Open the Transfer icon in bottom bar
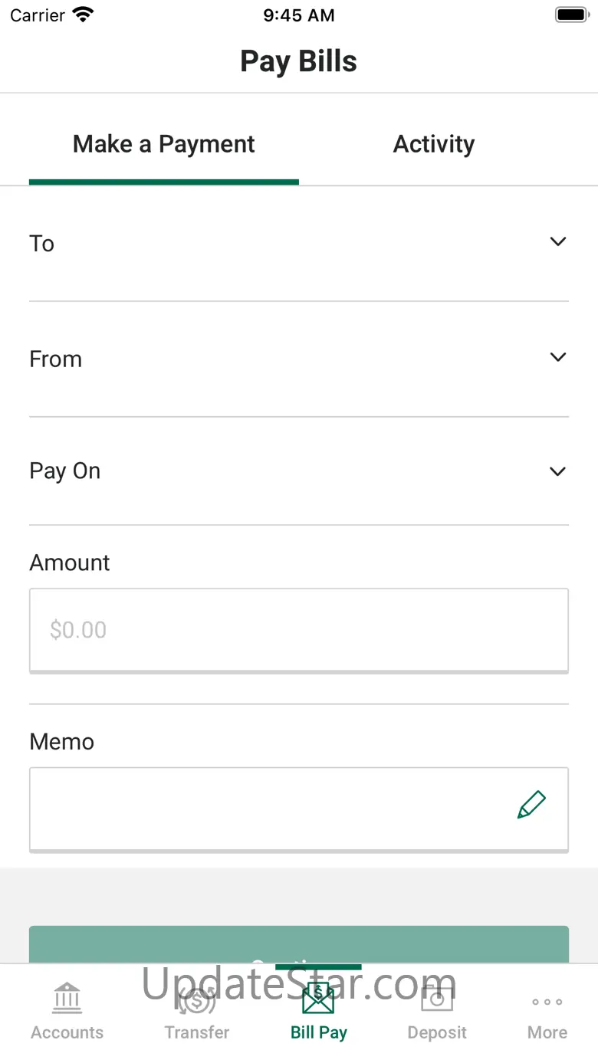Viewport: 598px width, 1063px height. 197,999
